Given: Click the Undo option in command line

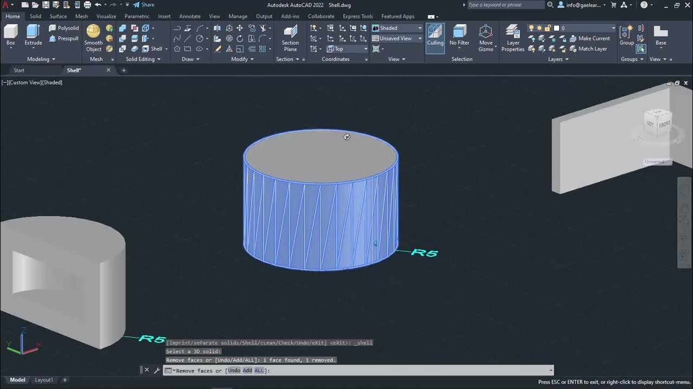Looking at the screenshot, I should click(x=234, y=371).
